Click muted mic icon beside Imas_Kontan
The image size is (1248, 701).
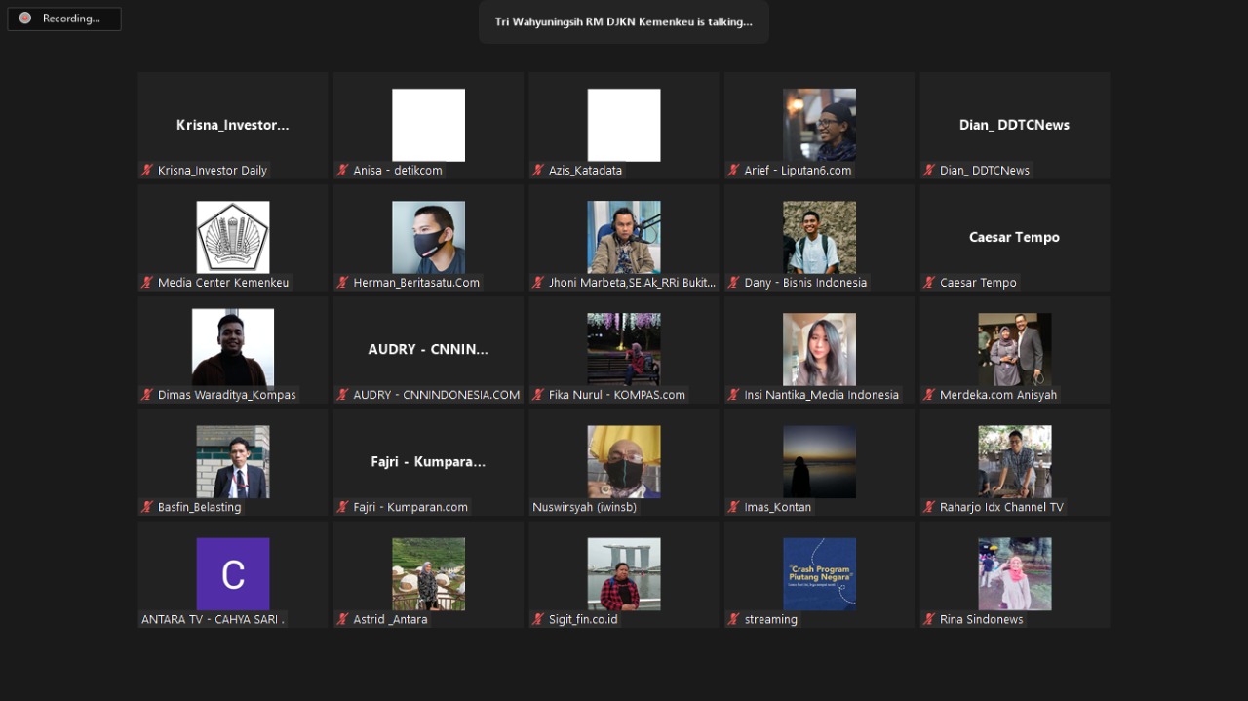[734, 507]
